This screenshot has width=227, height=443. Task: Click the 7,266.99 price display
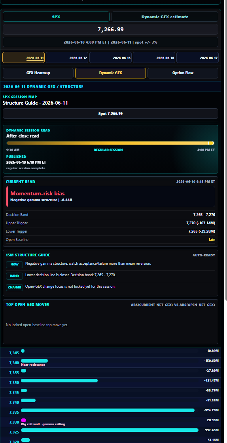tap(111, 29)
